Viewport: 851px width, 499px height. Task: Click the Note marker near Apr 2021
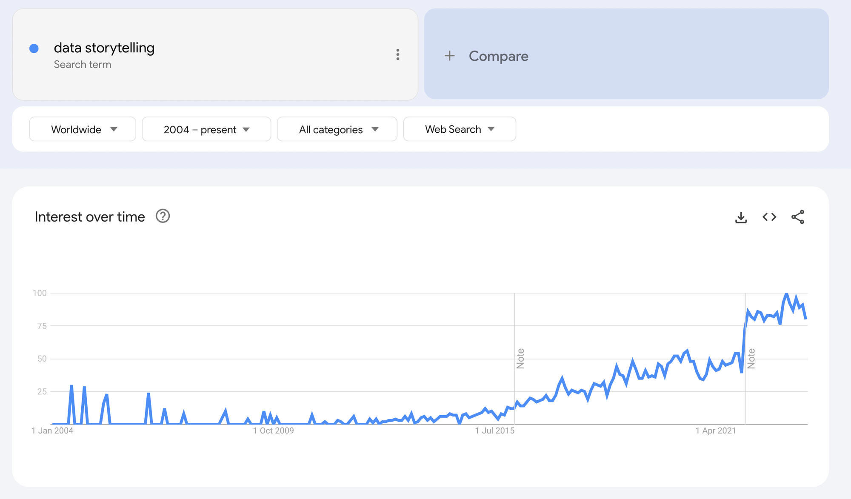751,358
